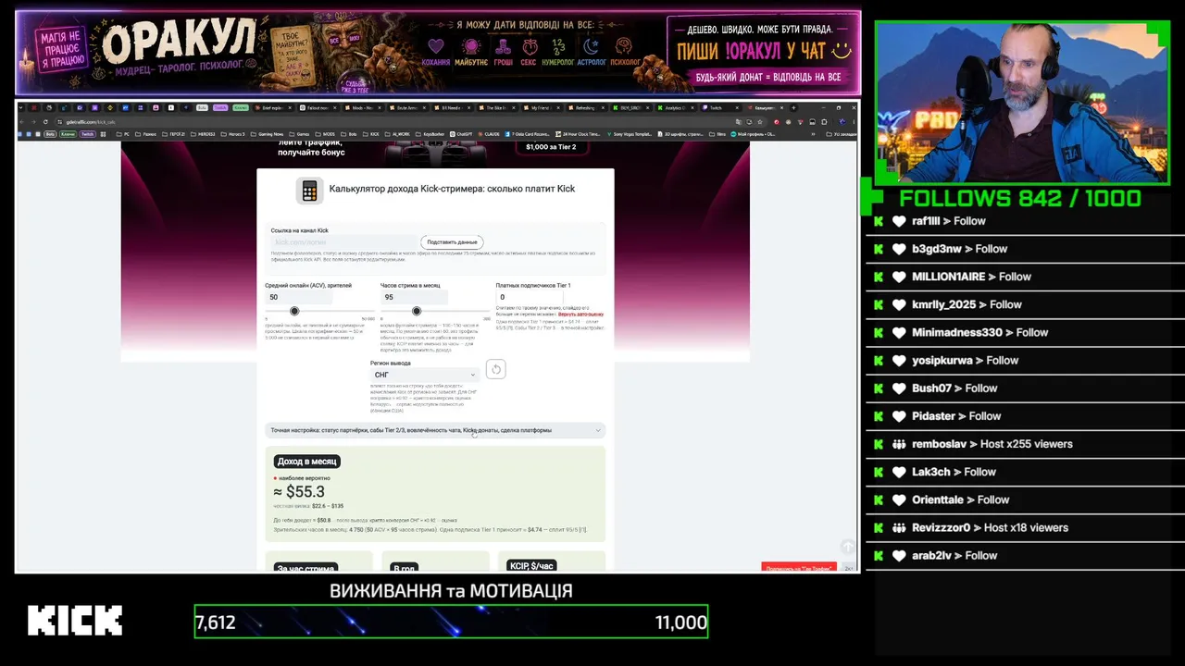The height and width of the screenshot is (666, 1185).
Task: Click the heart icon beside MILLION1AIRE
Action: pos(898,277)
